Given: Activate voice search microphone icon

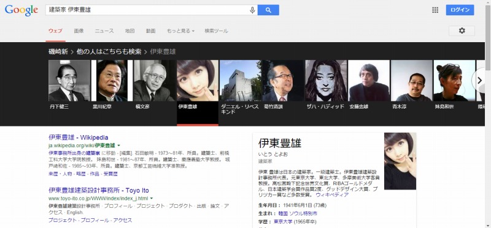Looking at the screenshot, I should pyautogui.click(x=252, y=10).
